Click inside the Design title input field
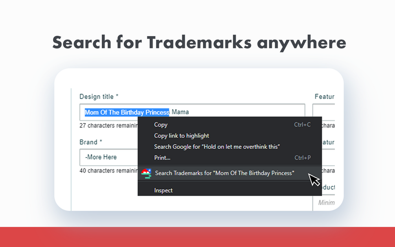Viewport: 395px width, 247px height. 192,112
